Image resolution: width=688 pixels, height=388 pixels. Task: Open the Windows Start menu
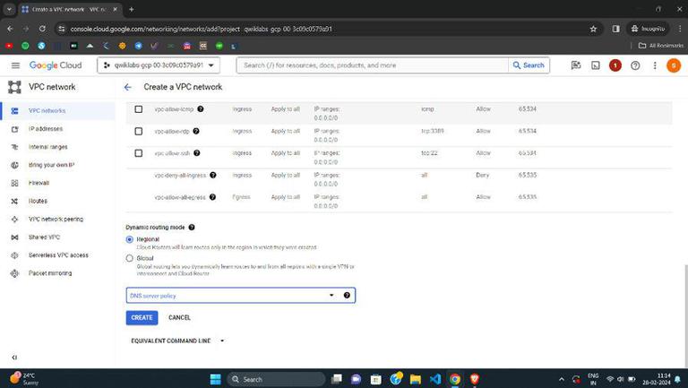pos(215,379)
